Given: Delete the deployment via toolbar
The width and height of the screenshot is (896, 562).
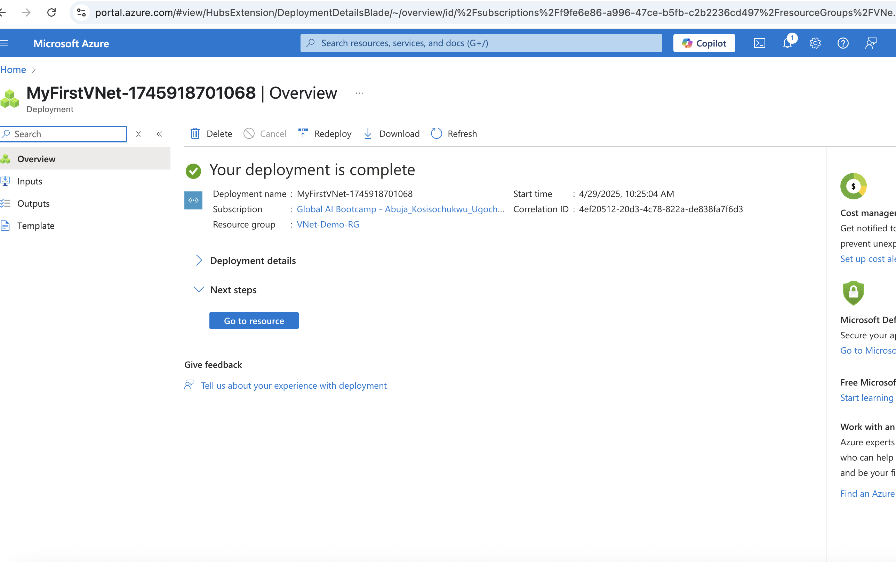Looking at the screenshot, I should click(211, 133).
